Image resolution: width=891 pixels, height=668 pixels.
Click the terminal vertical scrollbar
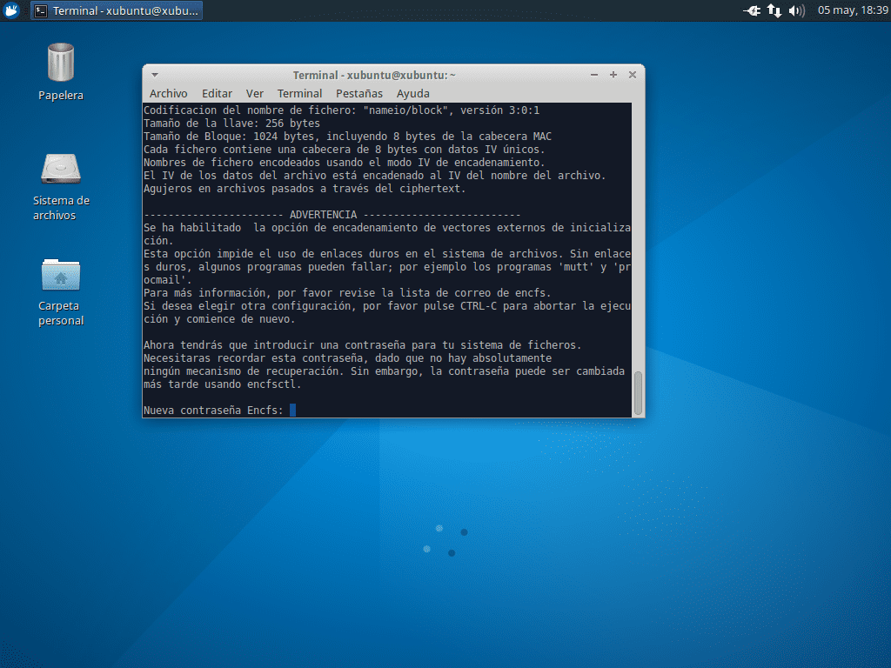pos(638,393)
